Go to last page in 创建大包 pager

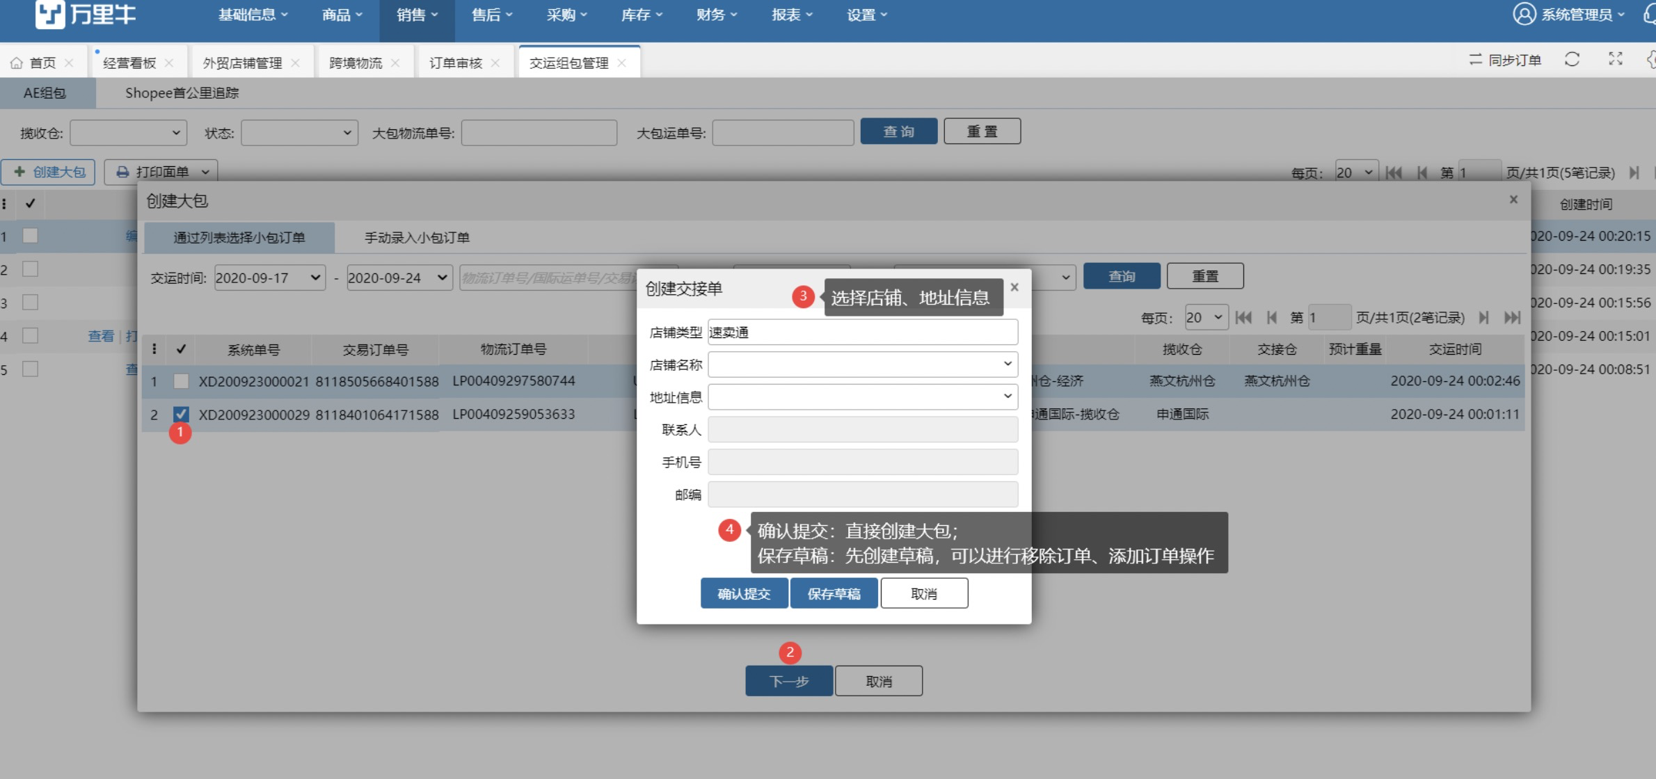(x=1512, y=318)
